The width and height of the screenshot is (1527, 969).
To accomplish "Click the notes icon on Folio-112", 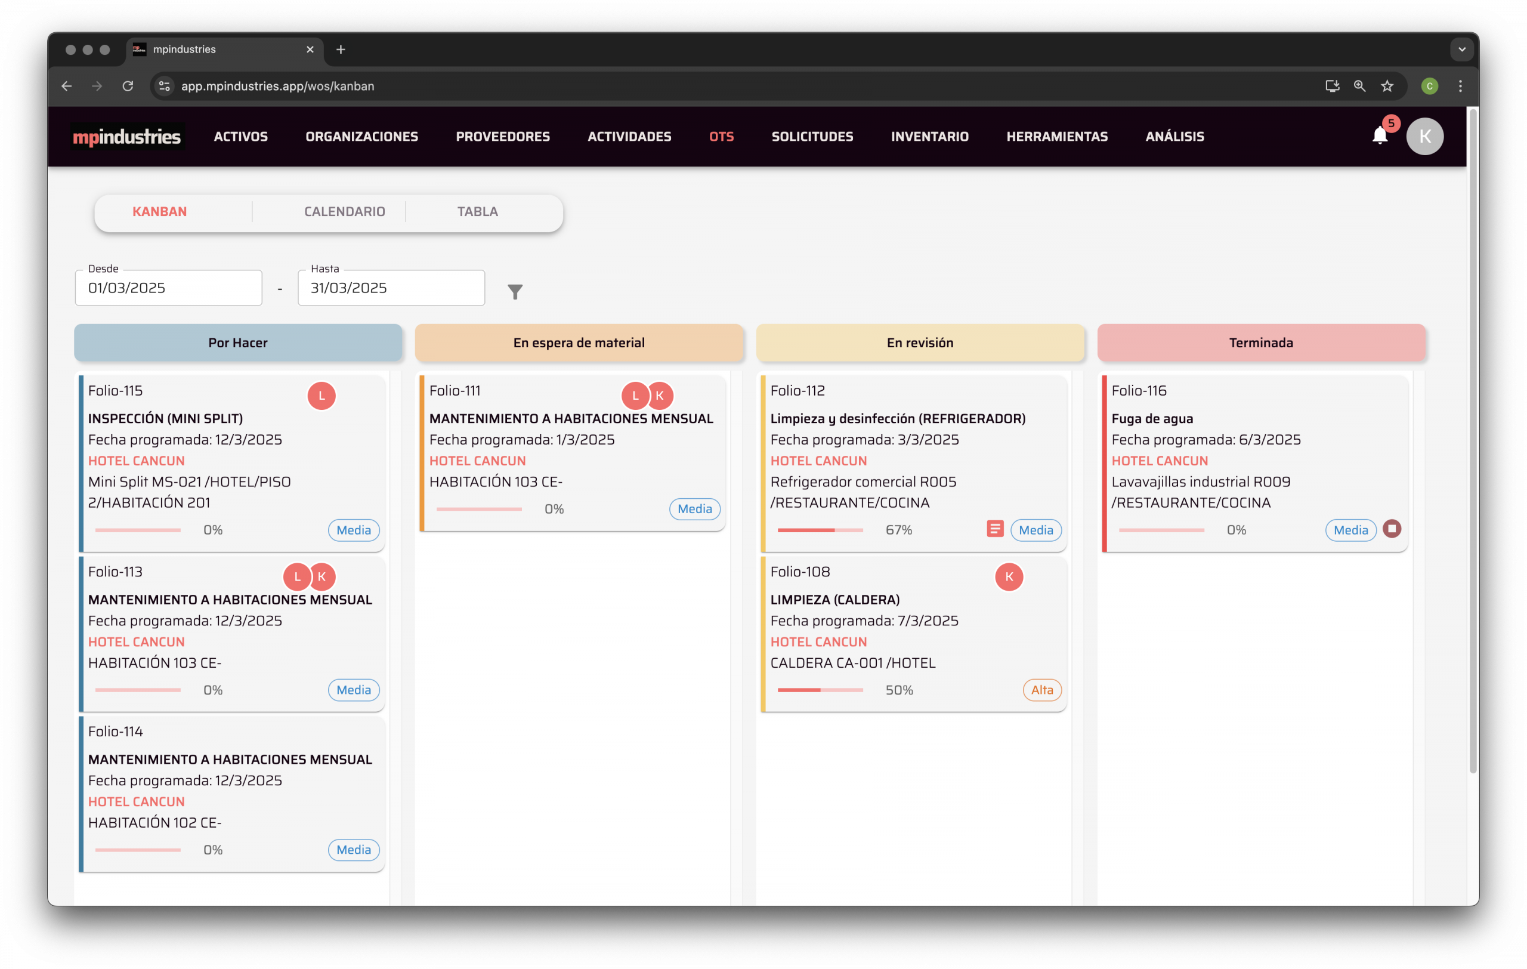I will click(x=994, y=529).
